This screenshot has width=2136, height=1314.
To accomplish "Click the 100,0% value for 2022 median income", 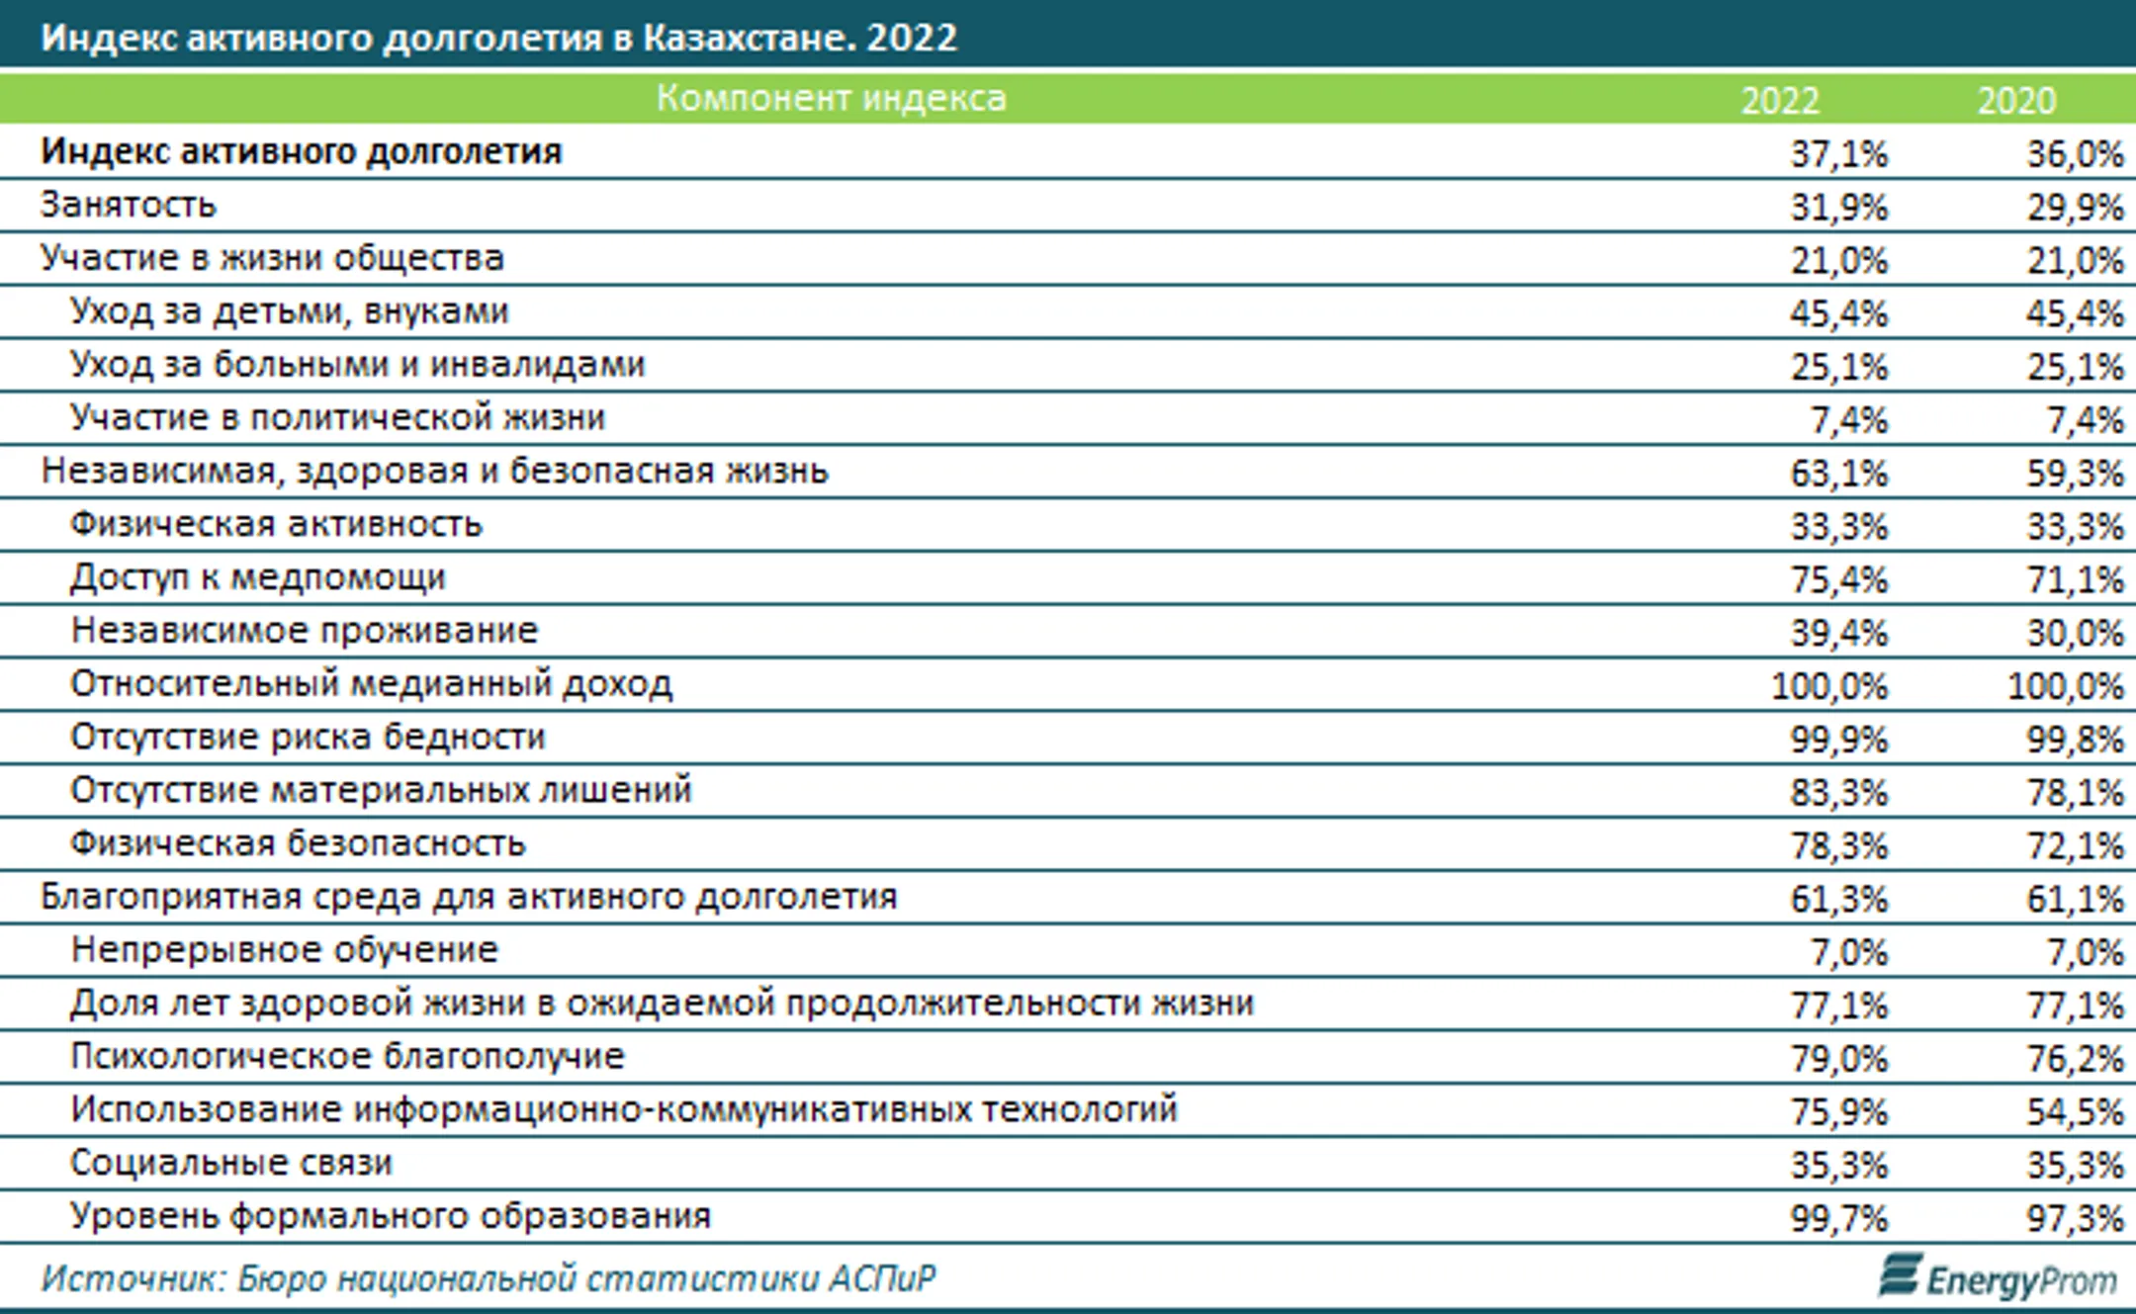I will pyautogui.click(x=1828, y=686).
